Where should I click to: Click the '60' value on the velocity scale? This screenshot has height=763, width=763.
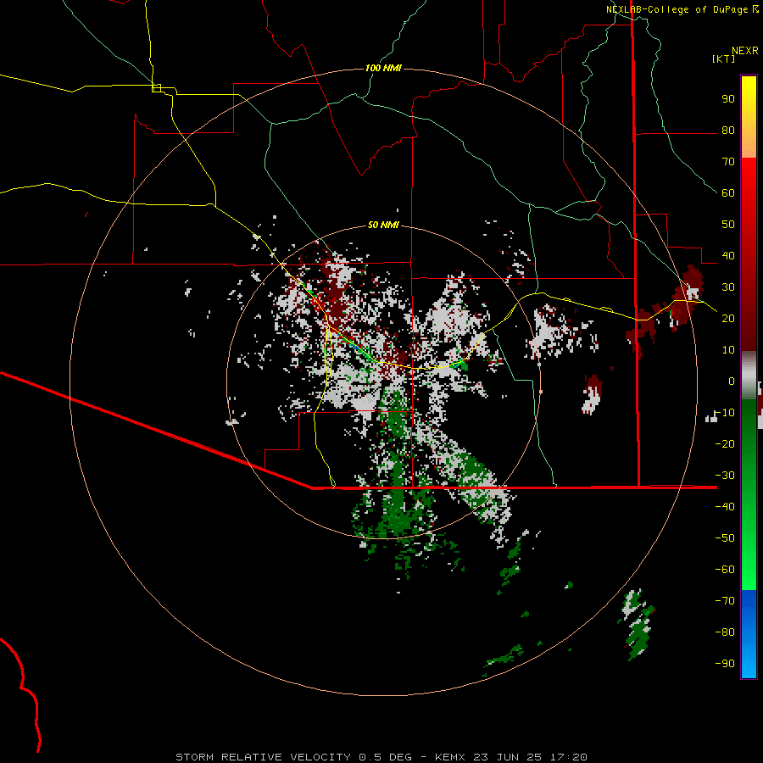[728, 192]
